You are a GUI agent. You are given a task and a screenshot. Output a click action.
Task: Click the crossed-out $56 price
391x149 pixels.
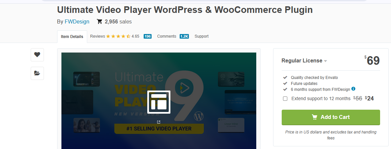[x=358, y=98]
